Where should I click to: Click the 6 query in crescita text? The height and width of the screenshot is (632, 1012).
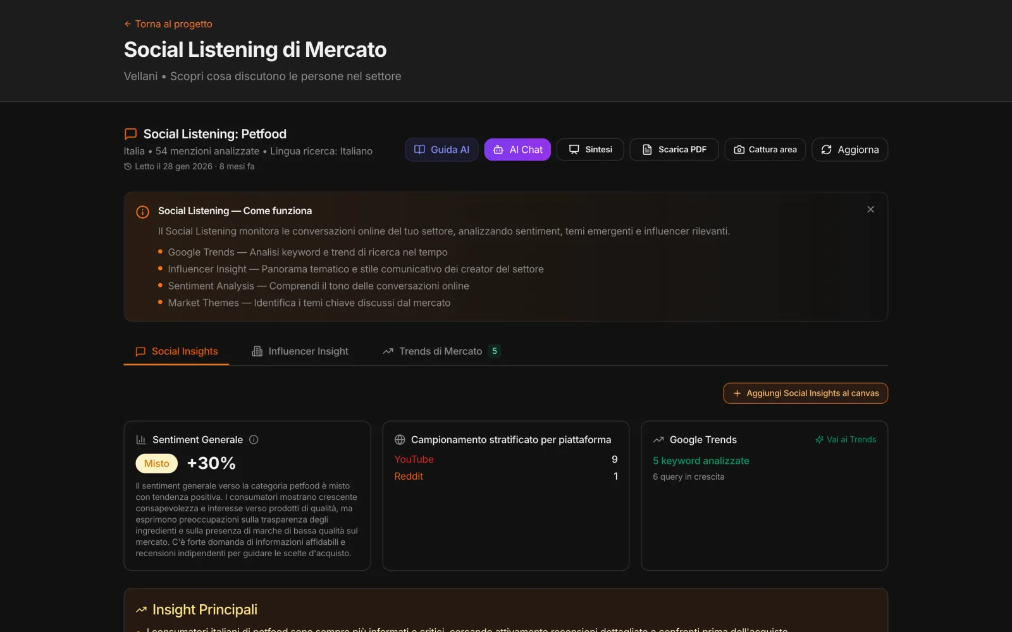(x=689, y=477)
